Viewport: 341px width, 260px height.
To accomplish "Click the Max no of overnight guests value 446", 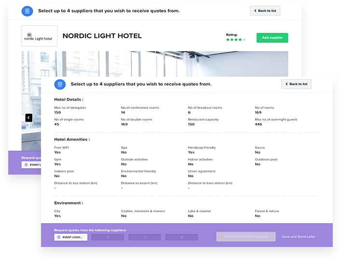I will pyautogui.click(x=259, y=124).
